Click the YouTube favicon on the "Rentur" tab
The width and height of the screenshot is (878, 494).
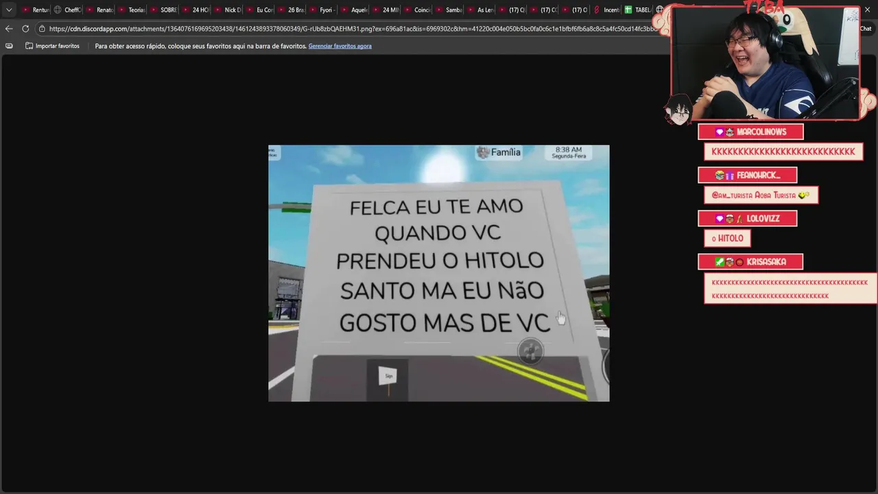[x=25, y=10]
